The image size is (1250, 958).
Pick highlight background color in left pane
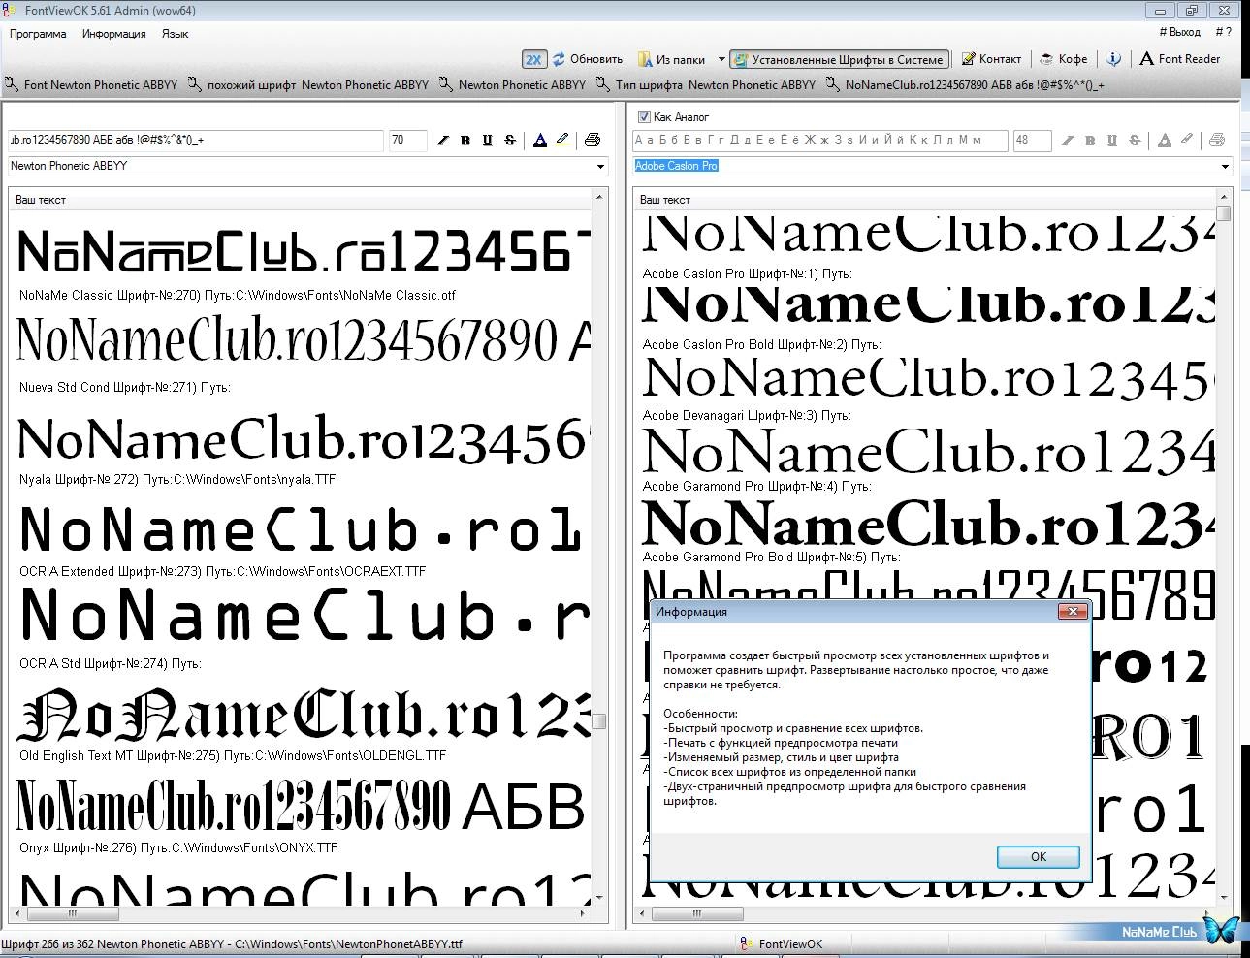coord(562,140)
